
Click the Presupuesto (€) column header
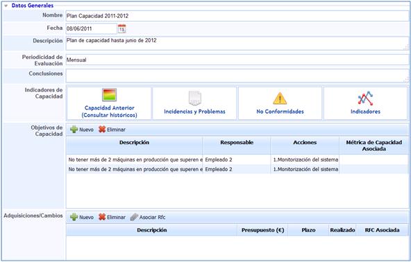[262, 230]
